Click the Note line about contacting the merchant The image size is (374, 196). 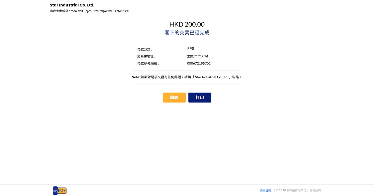click(186, 77)
